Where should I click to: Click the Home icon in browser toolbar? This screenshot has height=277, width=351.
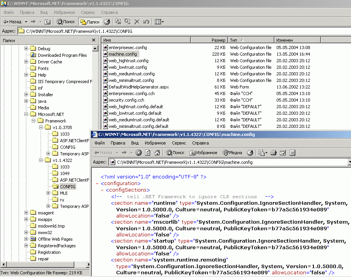click(157, 153)
